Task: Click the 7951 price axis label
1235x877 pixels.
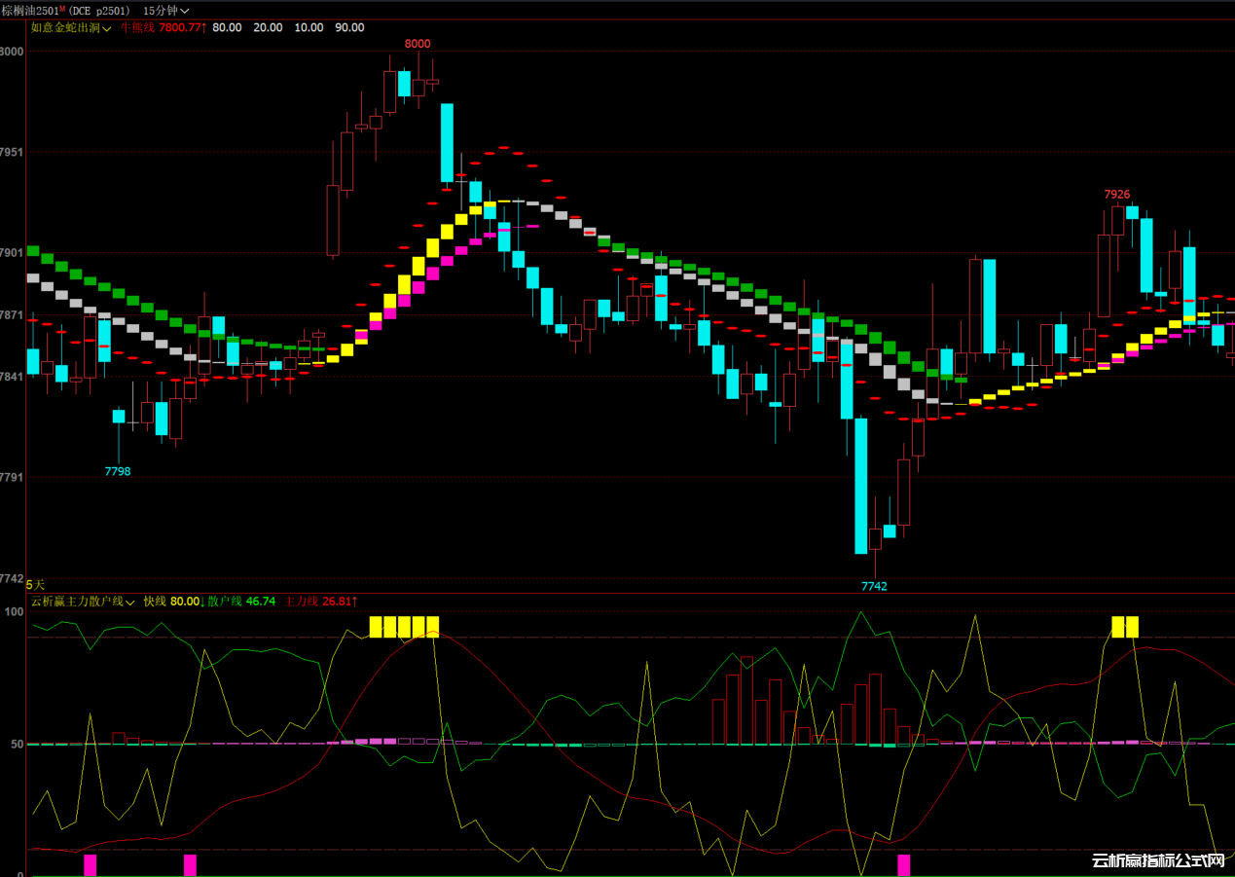Action: (x=12, y=153)
